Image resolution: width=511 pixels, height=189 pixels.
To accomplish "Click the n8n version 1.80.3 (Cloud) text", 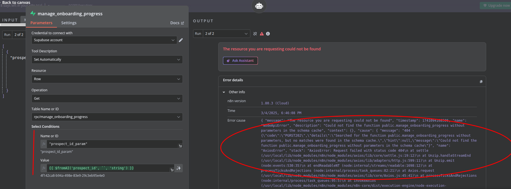I will pos(275,103).
